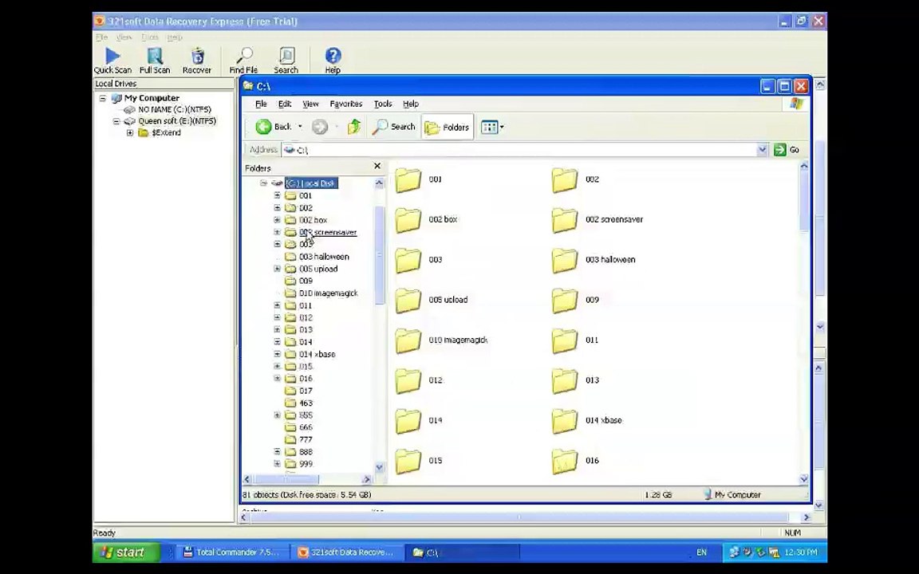Select folder 017 in tree

click(306, 391)
